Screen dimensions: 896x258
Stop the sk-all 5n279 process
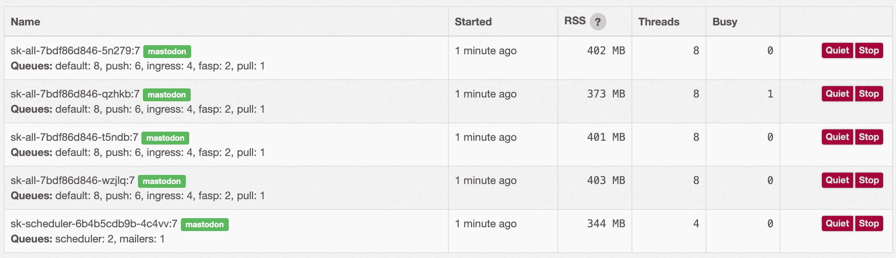point(869,50)
